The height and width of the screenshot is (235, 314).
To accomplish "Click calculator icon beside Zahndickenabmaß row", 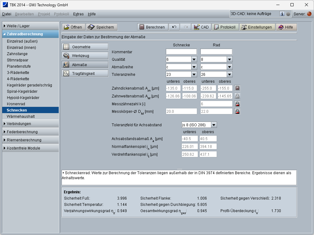I will click(237, 88).
